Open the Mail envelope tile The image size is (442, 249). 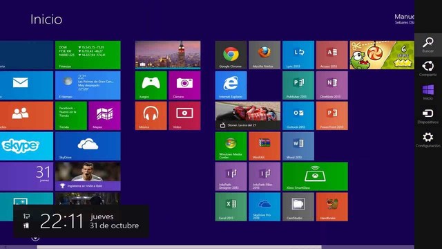tap(26, 85)
